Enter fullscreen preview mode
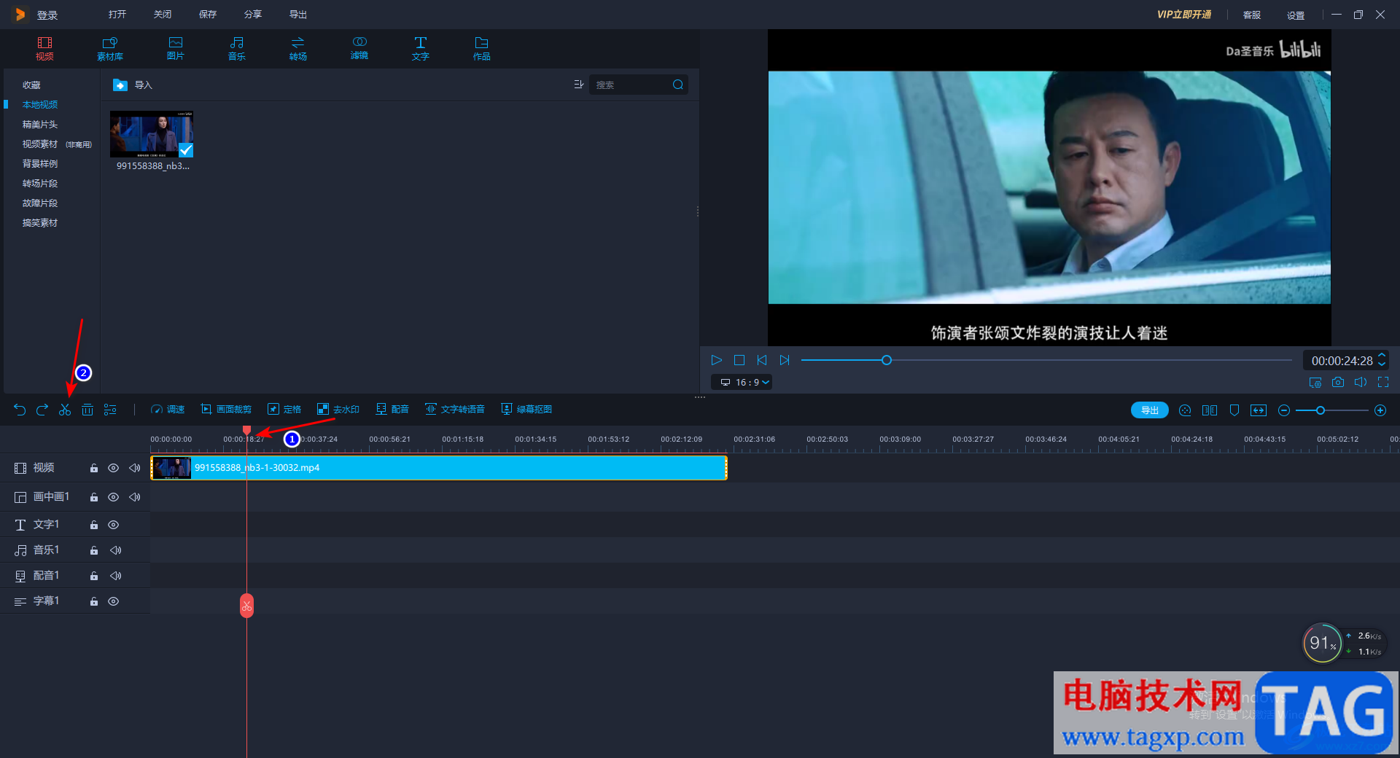This screenshot has height=758, width=1400. click(1383, 382)
